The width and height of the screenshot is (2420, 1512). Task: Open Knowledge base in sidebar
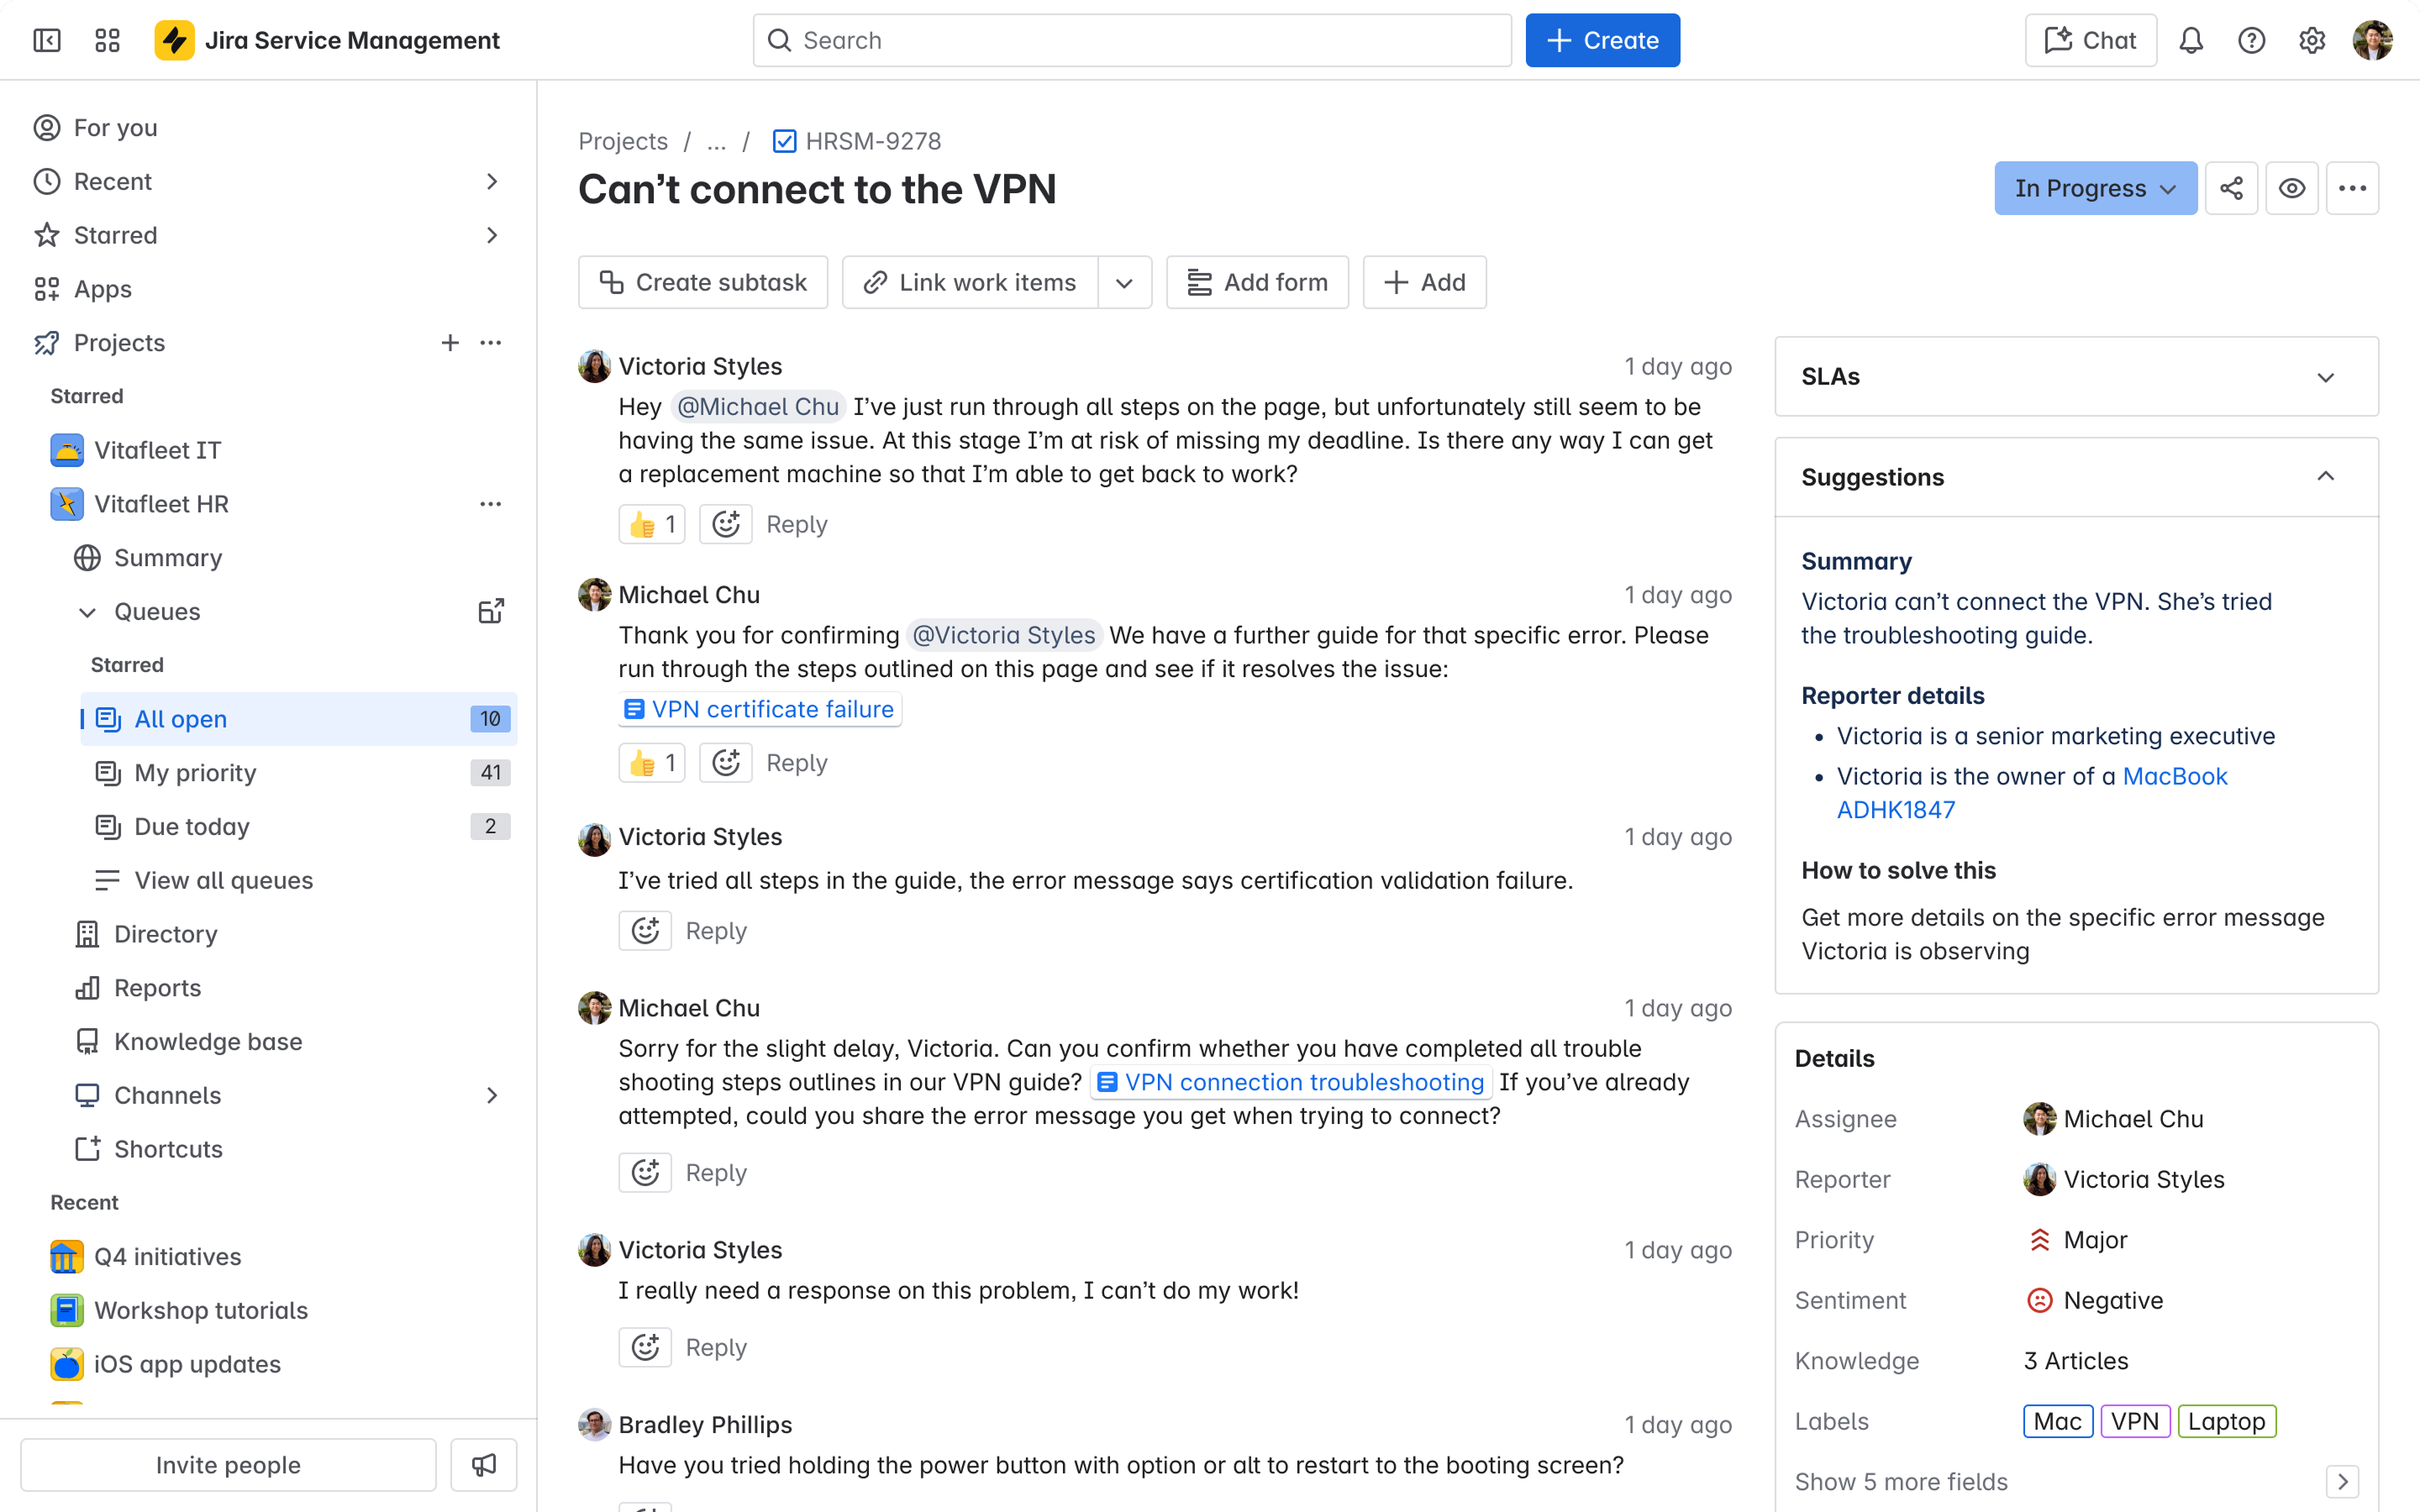click(208, 1041)
